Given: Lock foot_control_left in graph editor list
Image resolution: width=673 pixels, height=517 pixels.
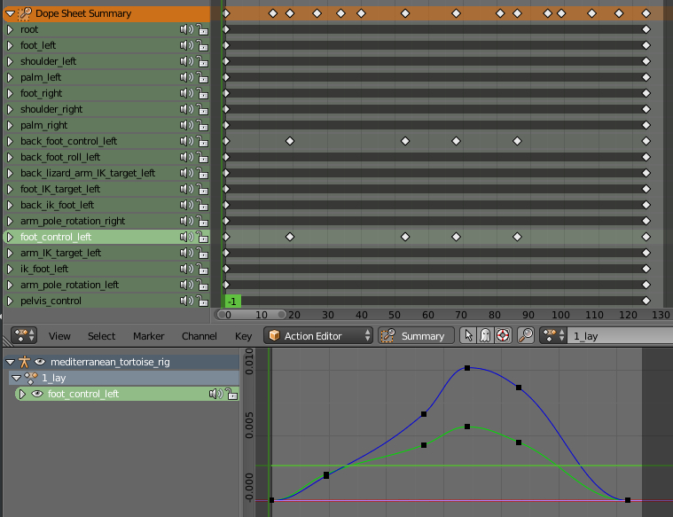Looking at the screenshot, I should (231, 394).
